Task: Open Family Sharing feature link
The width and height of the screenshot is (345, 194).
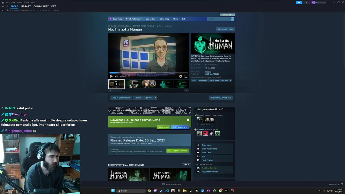Action: pos(207,160)
